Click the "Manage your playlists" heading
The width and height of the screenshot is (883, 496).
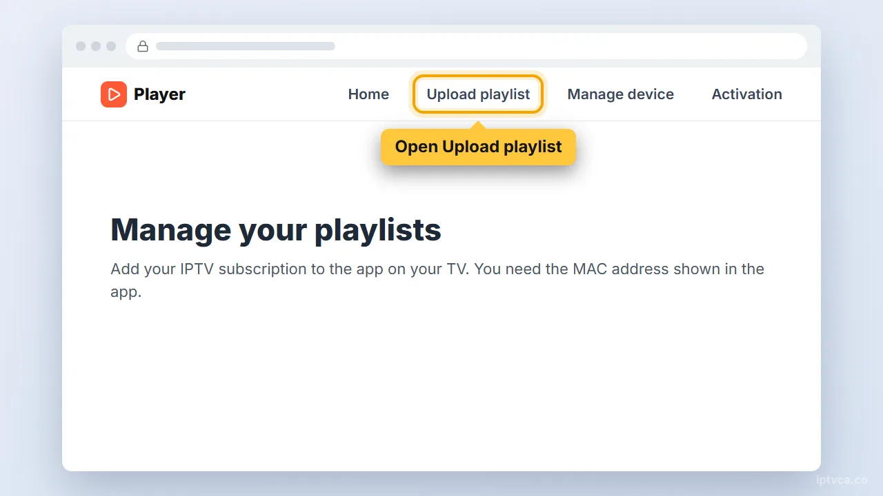(276, 229)
